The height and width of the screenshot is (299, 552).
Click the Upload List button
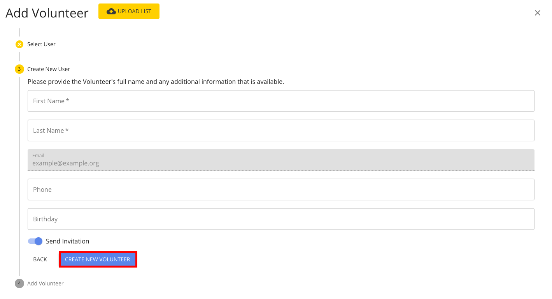129,11
